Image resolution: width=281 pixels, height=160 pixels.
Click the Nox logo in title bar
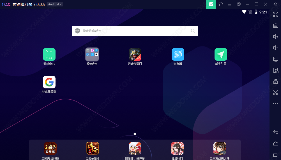coord(6,4)
